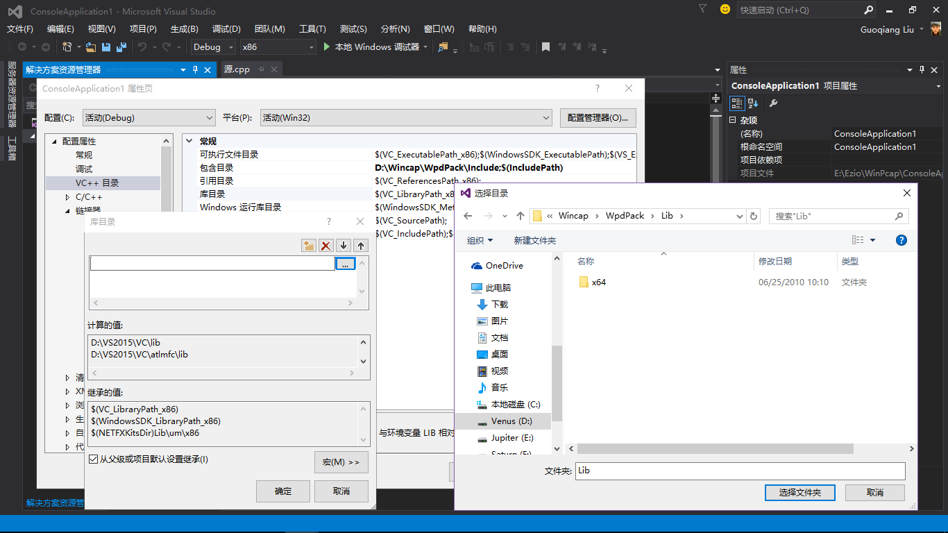The image size is (948, 533).
Task: Click the 宏(M) >> button
Action: [341, 462]
